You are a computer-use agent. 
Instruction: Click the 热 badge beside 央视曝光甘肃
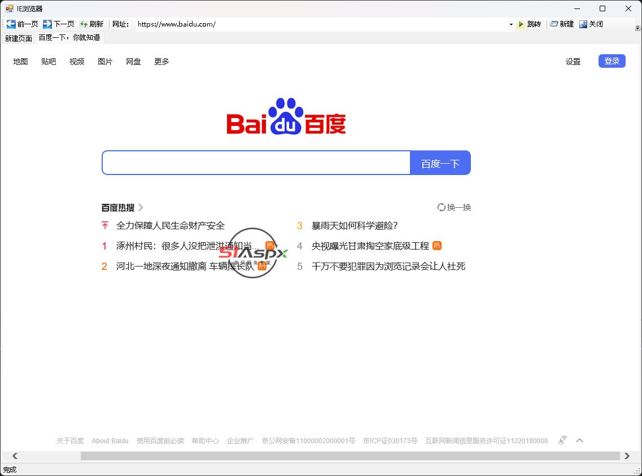pos(437,246)
